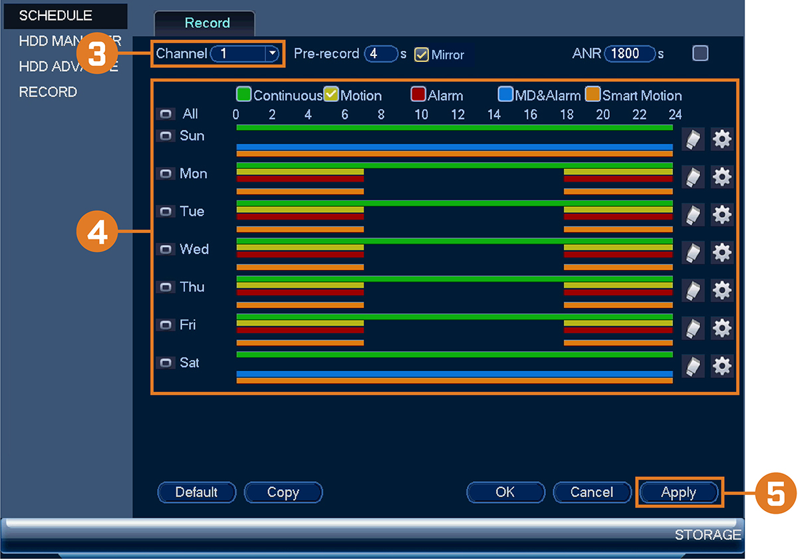Open Mon schedule settings gear
The height and width of the screenshot is (559, 798).
coord(722,177)
